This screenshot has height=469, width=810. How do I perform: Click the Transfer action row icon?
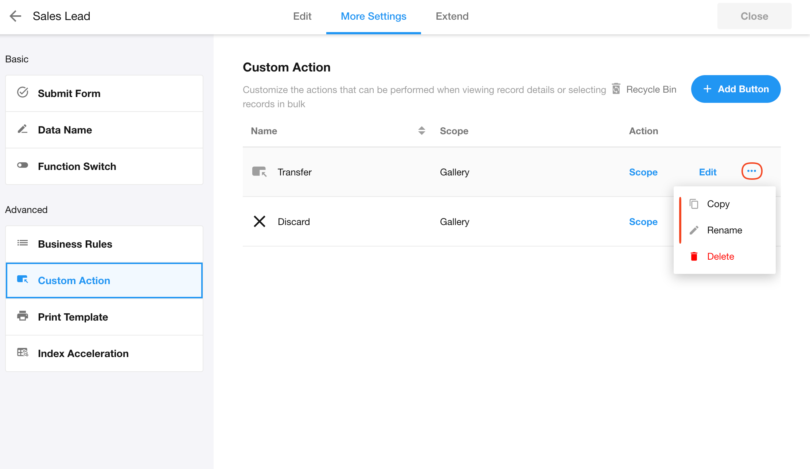259,172
